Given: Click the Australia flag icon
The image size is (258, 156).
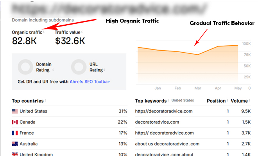Looking at the screenshot, I should [x=14, y=144].
